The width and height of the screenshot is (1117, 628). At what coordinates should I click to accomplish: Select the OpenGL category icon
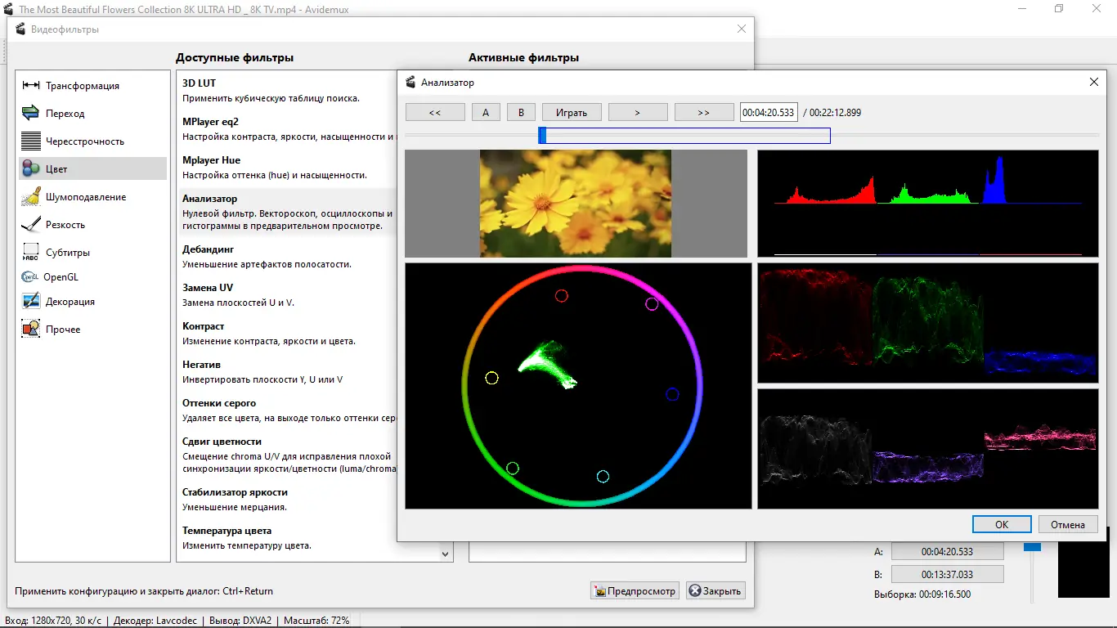click(30, 277)
